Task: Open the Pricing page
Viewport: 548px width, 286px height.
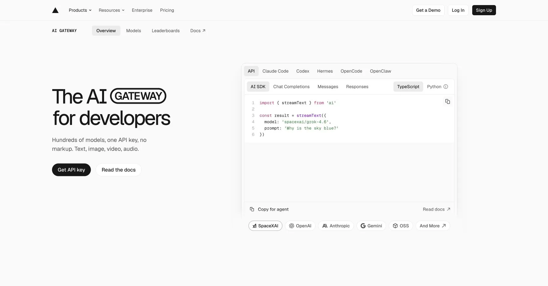Action: tap(167, 10)
